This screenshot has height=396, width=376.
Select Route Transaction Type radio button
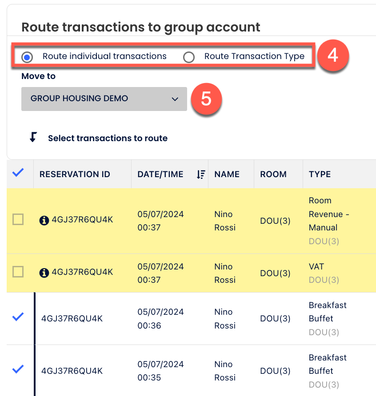pyautogui.click(x=189, y=57)
